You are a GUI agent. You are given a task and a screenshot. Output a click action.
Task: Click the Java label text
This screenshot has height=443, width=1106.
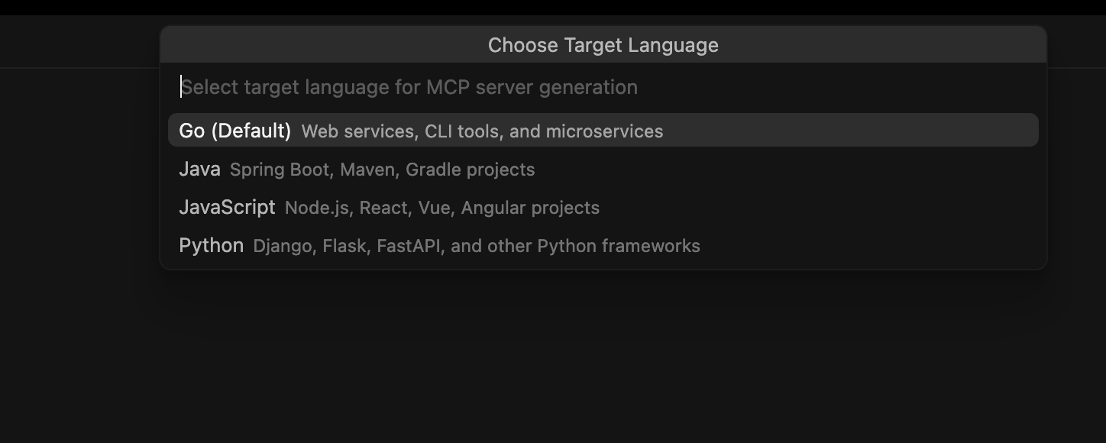[x=199, y=169]
